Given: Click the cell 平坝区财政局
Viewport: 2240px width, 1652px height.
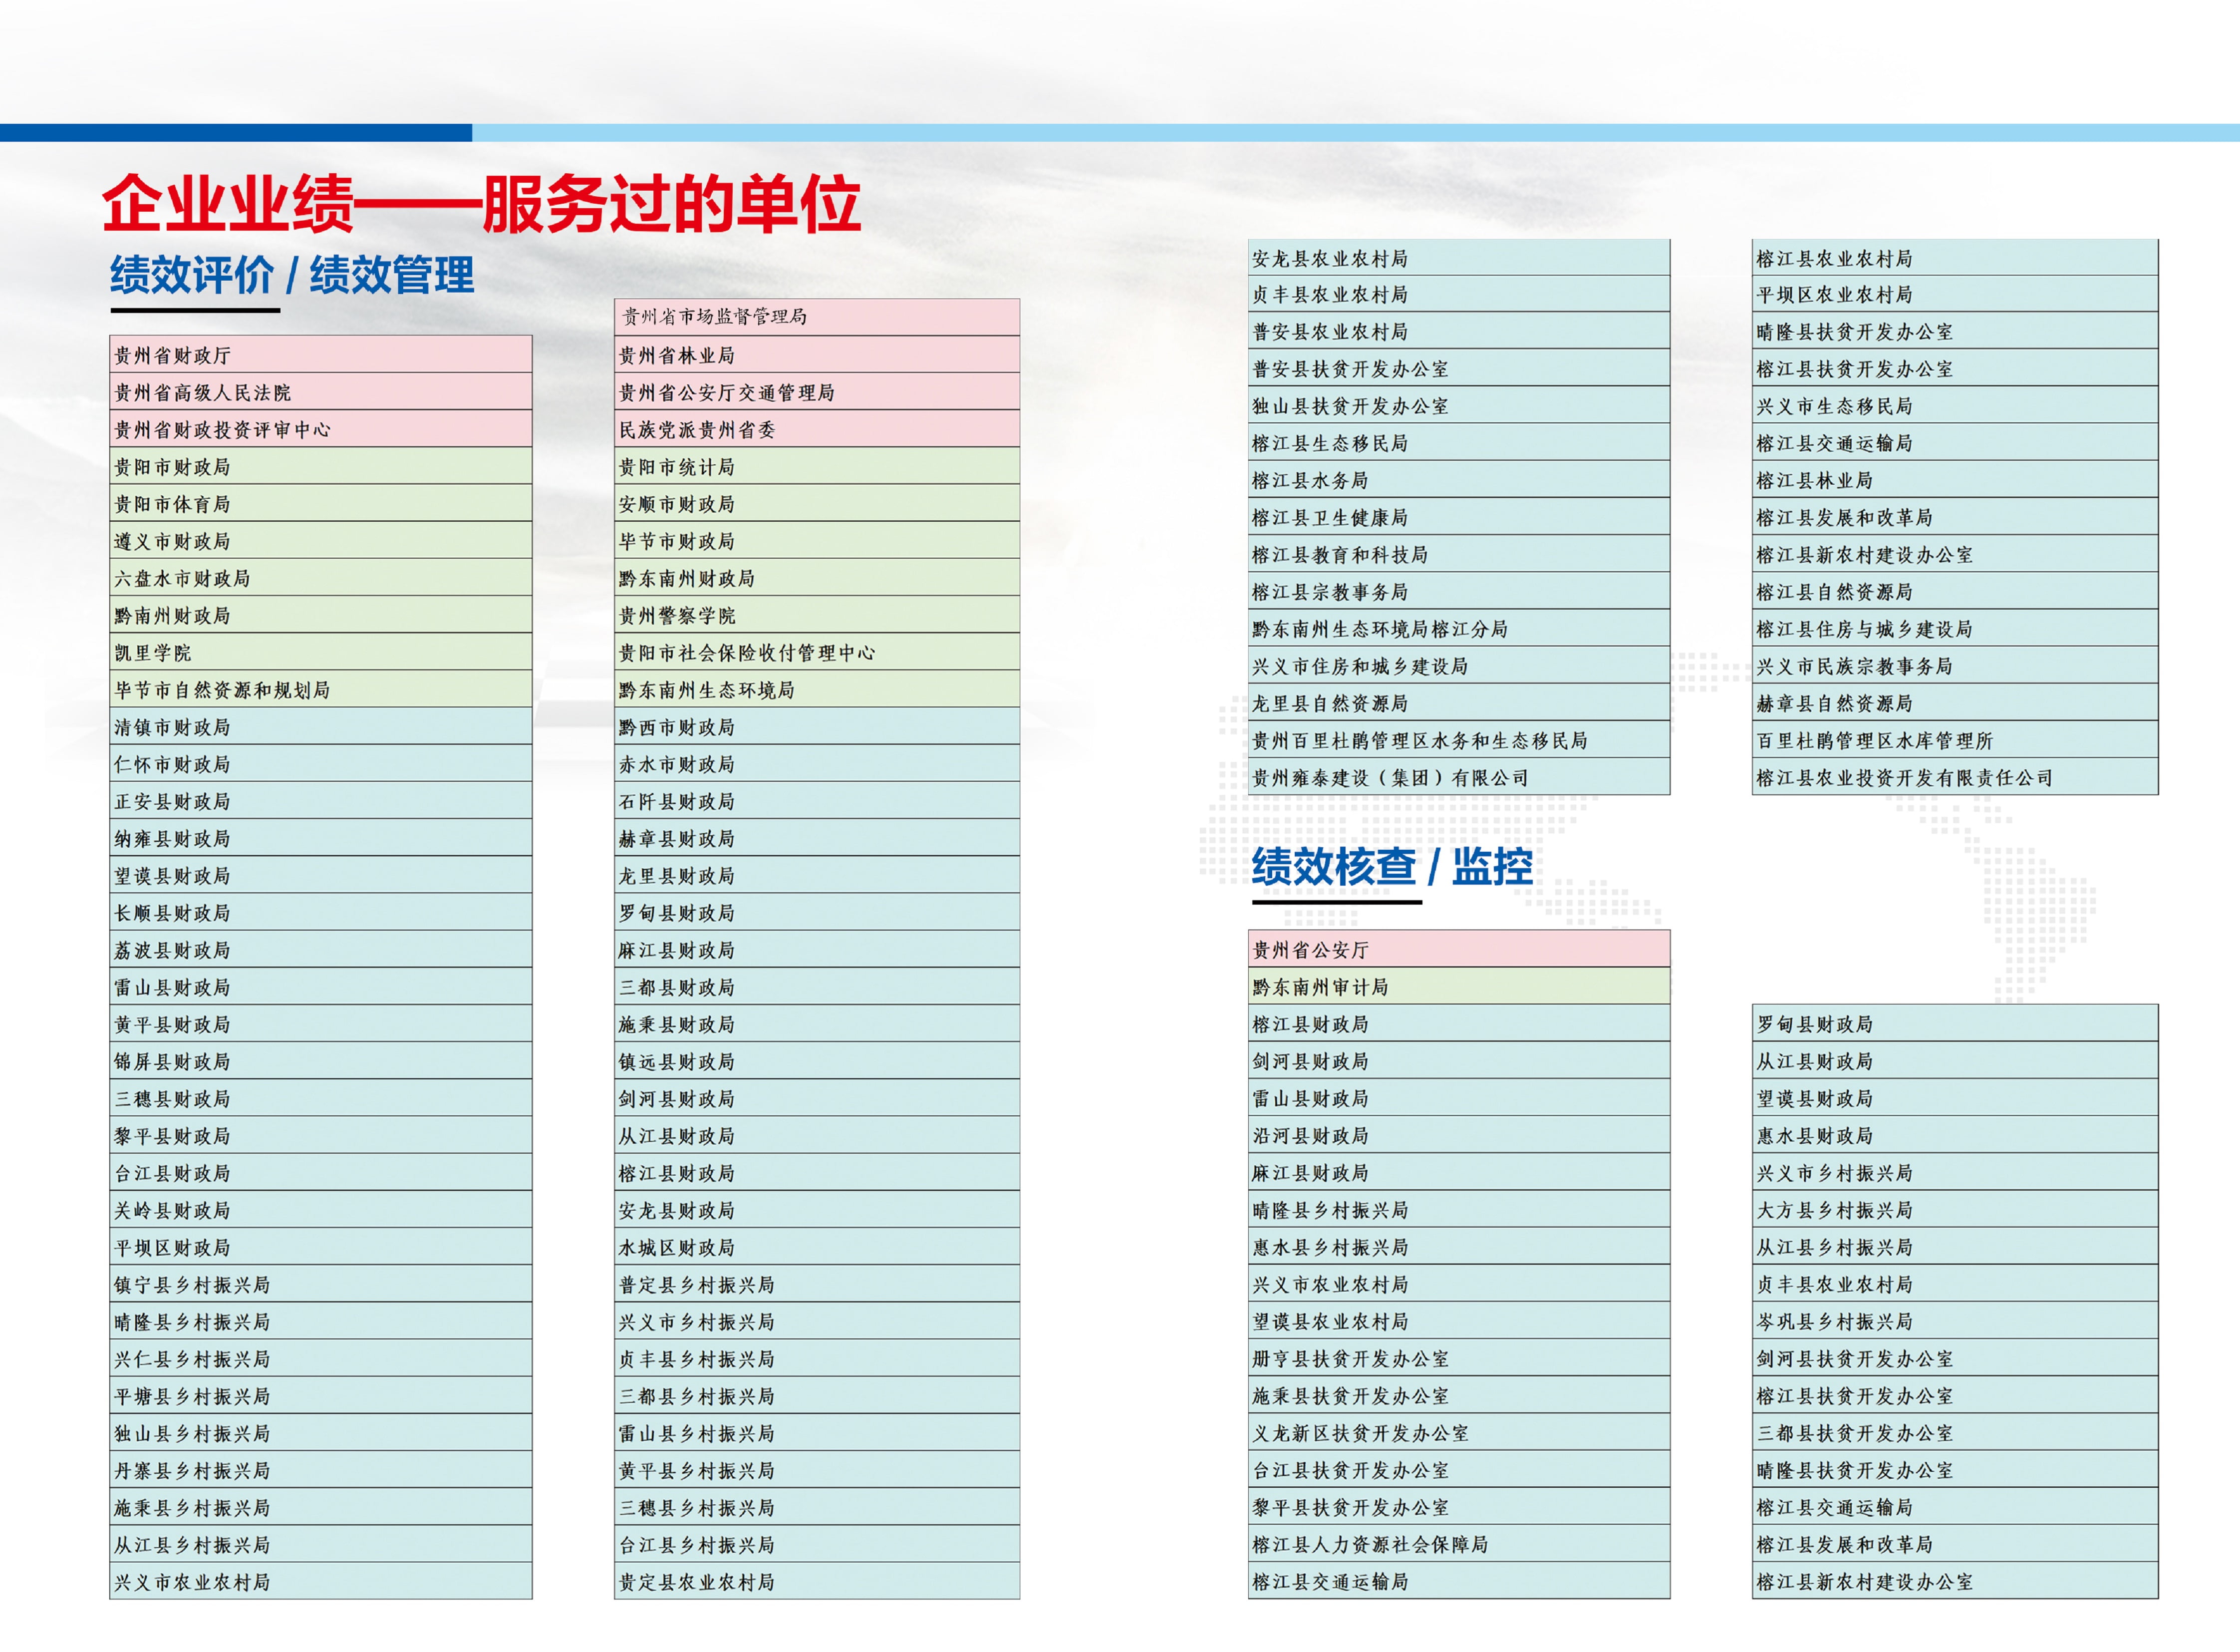Looking at the screenshot, I should [321, 1247].
